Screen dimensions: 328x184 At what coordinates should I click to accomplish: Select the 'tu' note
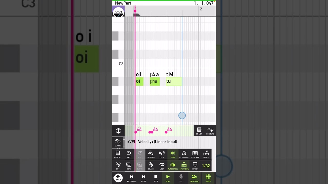[174, 82]
